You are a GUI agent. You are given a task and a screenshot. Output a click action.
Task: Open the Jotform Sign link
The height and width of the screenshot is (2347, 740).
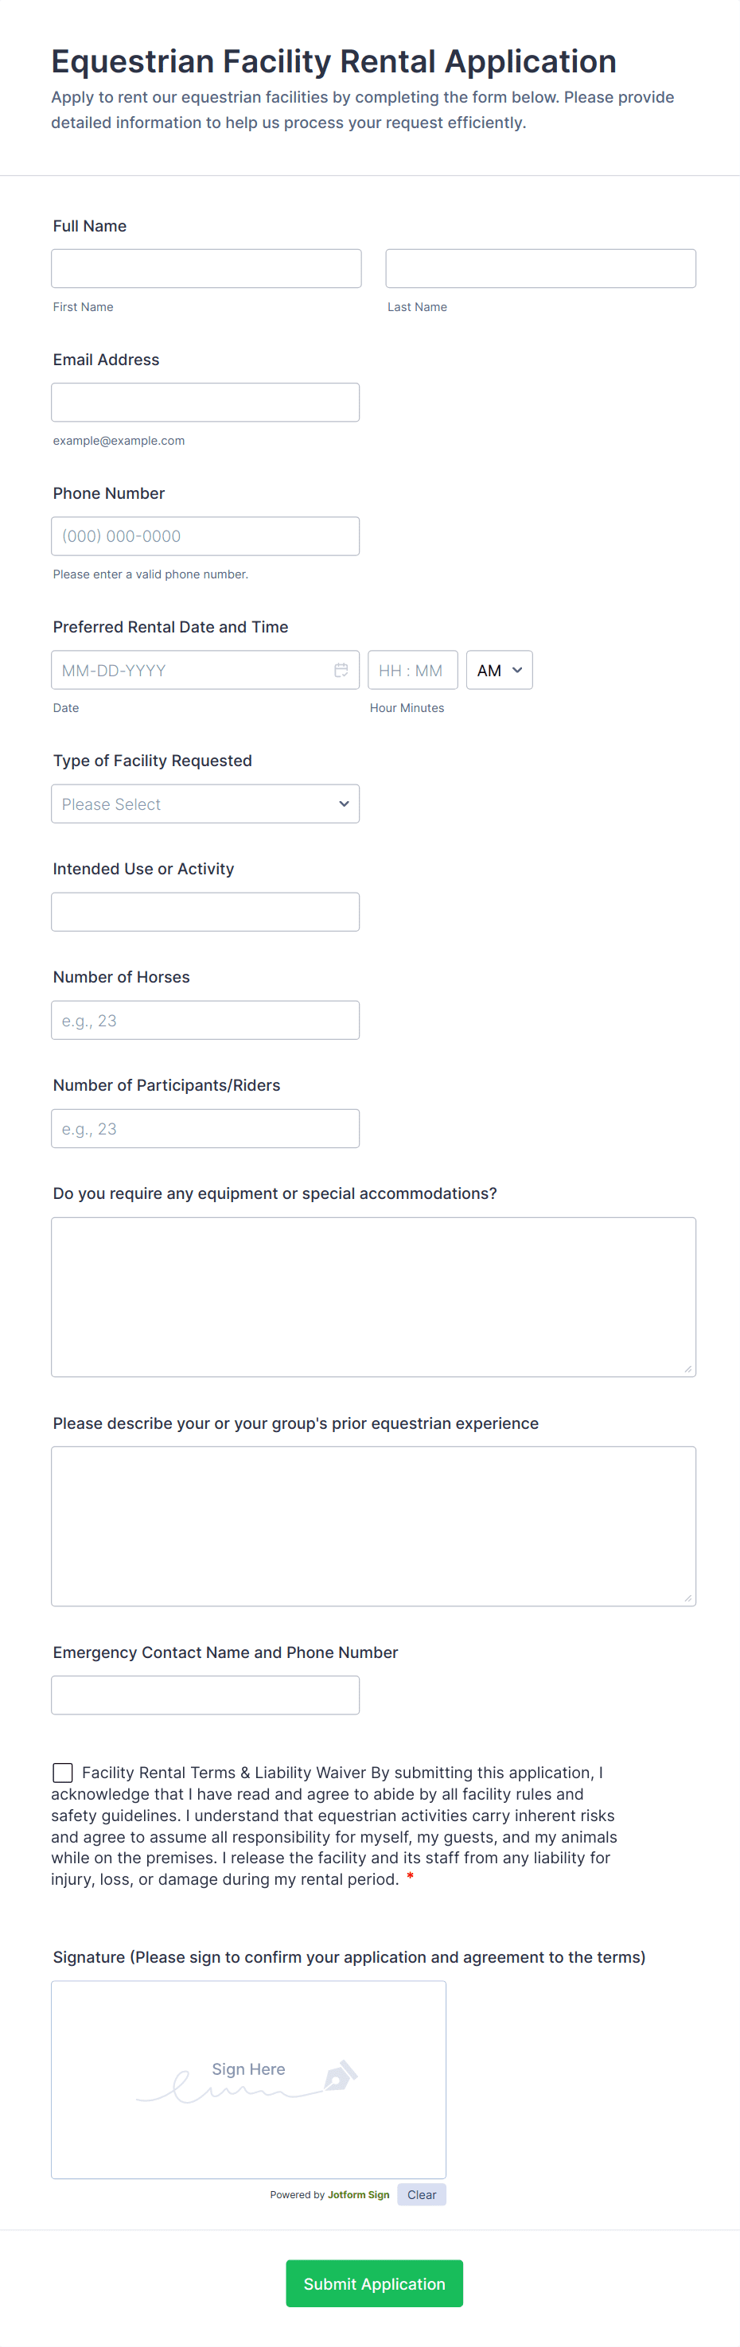tap(359, 2194)
